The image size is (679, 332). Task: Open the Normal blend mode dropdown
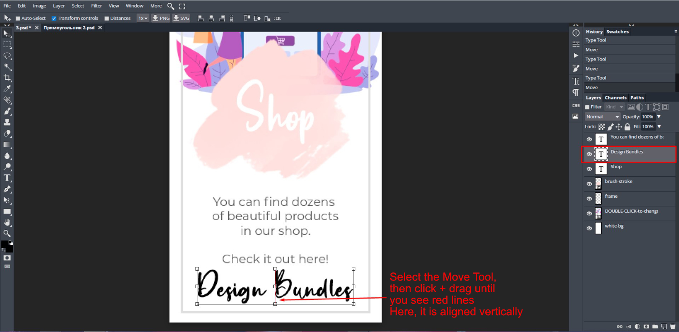click(x=602, y=117)
